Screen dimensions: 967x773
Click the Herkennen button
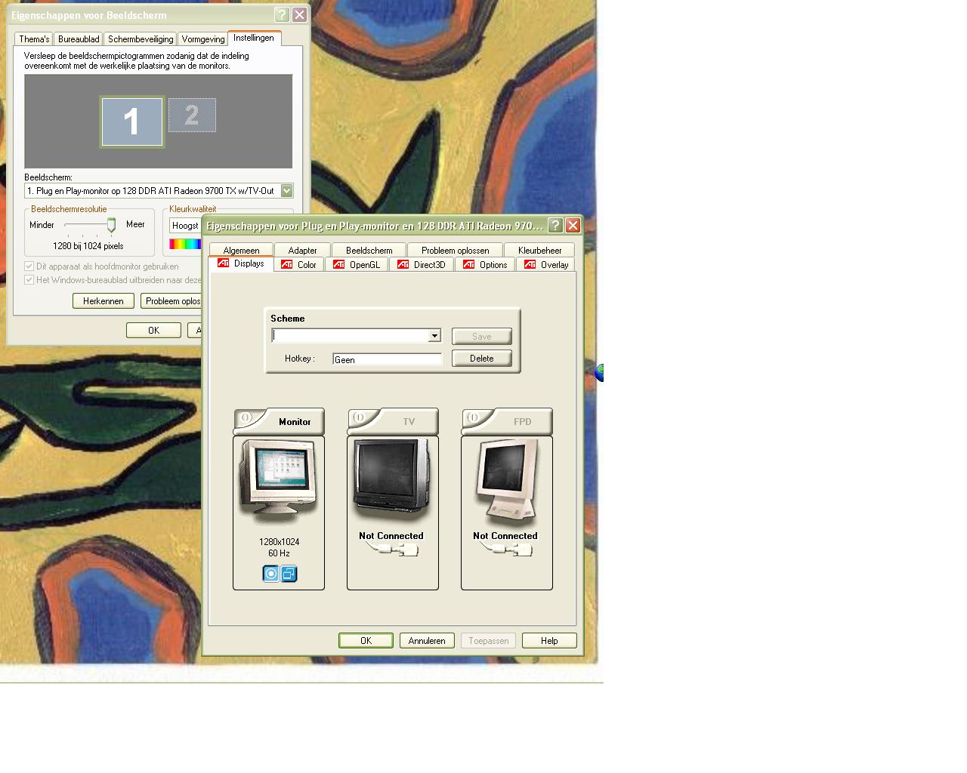[103, 301]
